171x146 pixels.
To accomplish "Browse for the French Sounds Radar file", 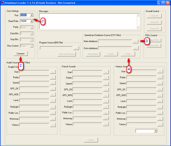I will 106,78.
